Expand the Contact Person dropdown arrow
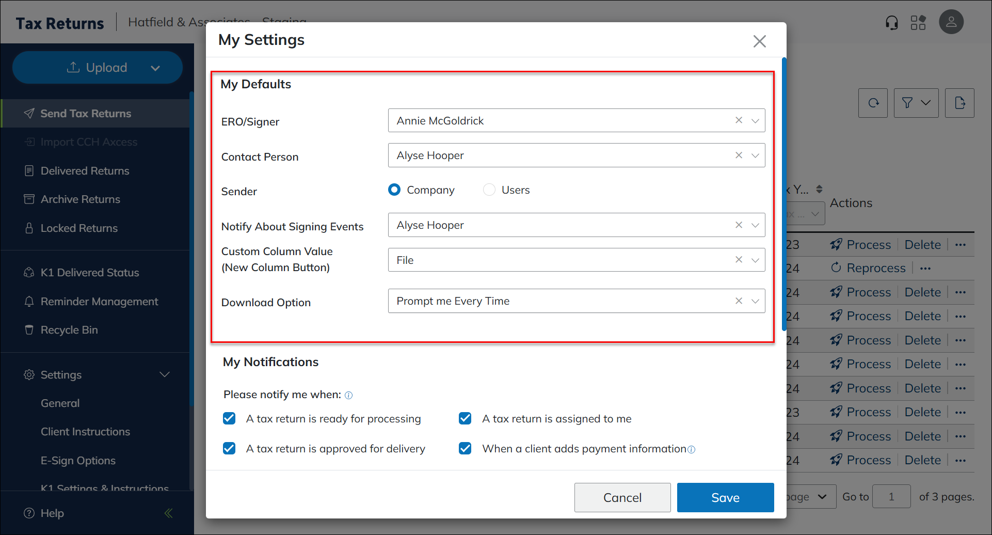 coord(755,155)
